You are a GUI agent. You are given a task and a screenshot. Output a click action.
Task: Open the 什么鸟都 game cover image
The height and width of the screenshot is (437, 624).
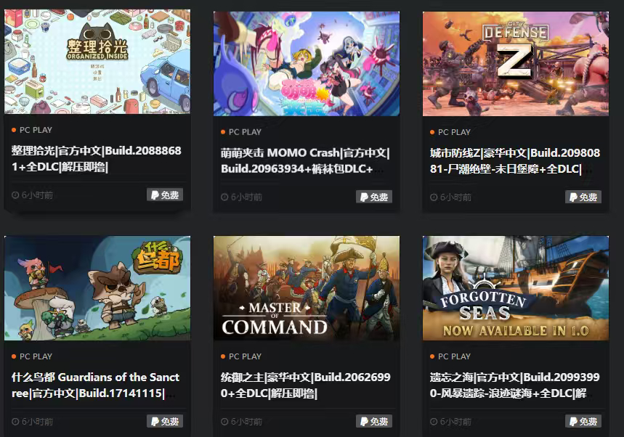coord(97,288)
